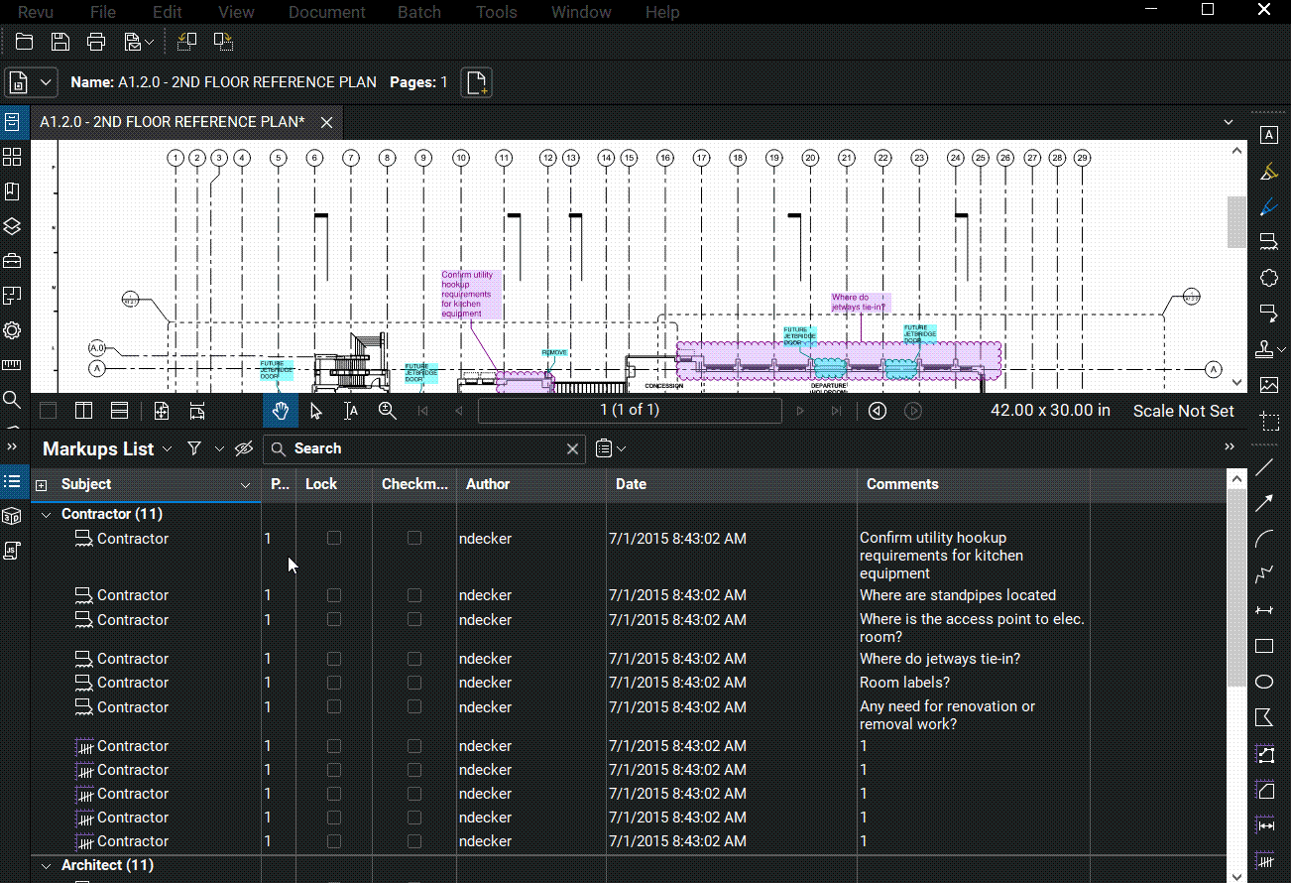Open the Batch menu

pyautogui.click(x=419, y=12)
